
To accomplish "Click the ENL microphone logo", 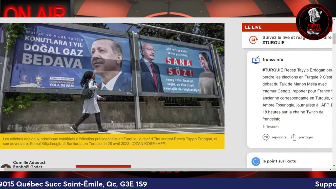I will pos(314,22).
